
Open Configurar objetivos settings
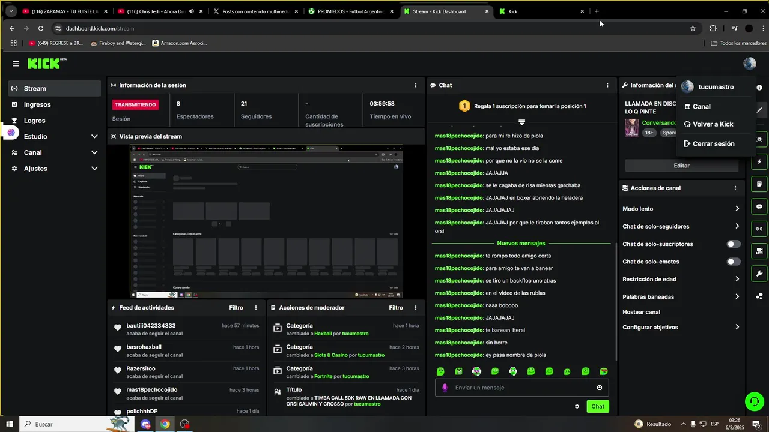(x=681, y=327)
